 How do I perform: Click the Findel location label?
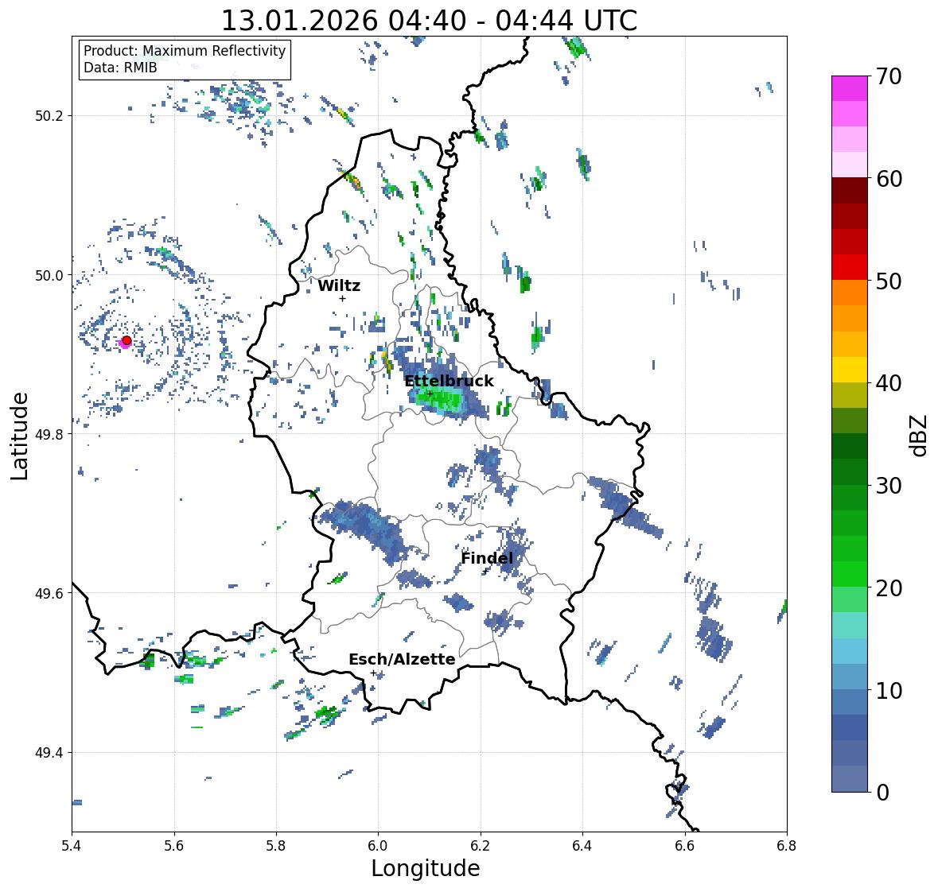coord(487,559)
